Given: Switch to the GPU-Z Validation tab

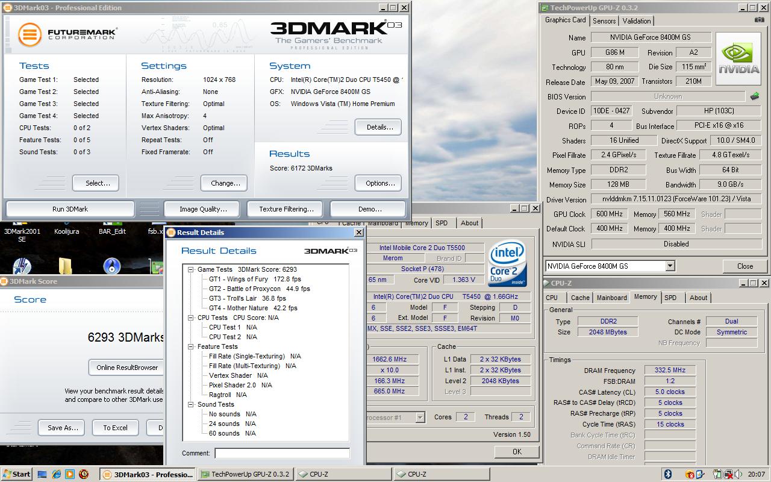Looking at the screenshot, I should (x=637, y=21).
